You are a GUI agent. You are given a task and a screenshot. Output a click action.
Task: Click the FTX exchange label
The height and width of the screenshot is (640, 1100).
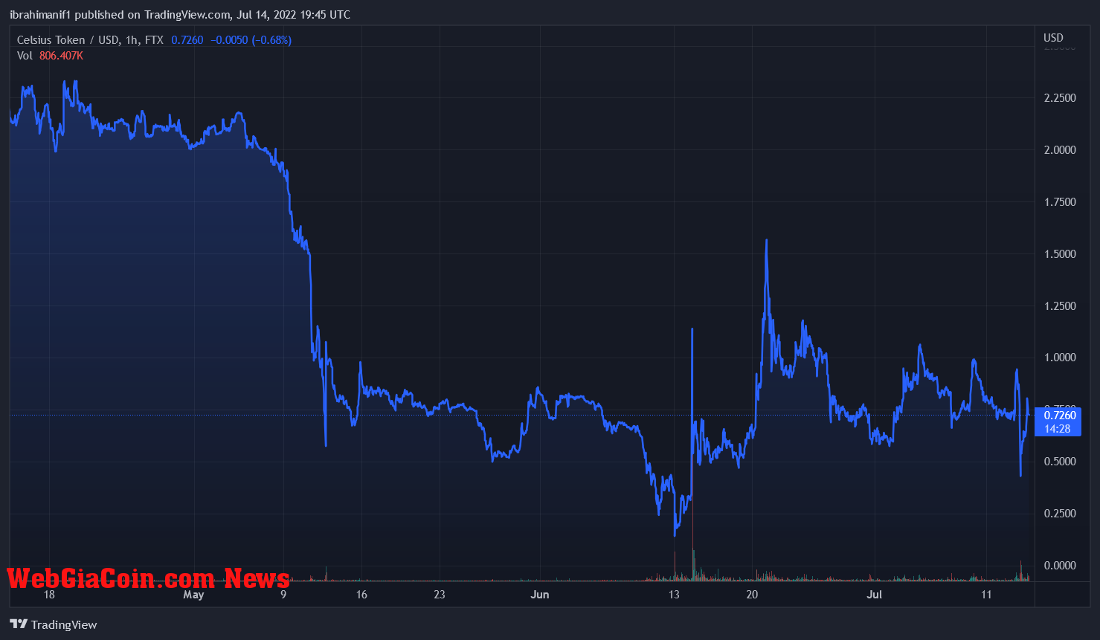pos(154,40)
